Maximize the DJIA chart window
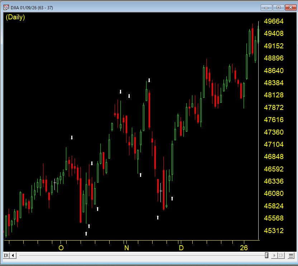 tap(278, 8)
